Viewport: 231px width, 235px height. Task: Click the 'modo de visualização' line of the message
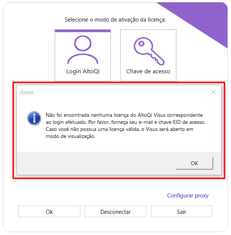[70, 136]
